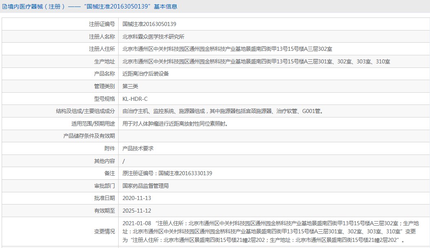
Task: Select composition text starting 由治疗主机
Action: coord(223,111)
